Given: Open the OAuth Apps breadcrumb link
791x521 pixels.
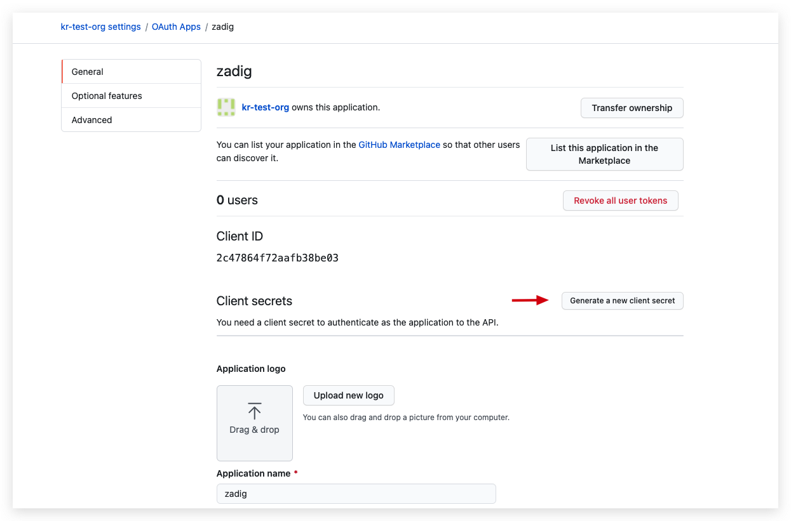Looking at the screenshot, I should point(176,27).
